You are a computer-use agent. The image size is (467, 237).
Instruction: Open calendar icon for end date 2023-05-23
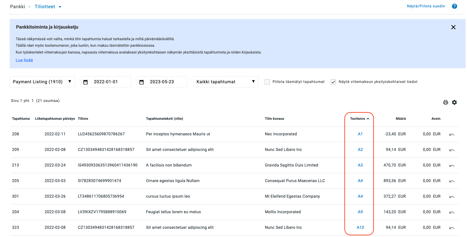click(x=142, y=82)
